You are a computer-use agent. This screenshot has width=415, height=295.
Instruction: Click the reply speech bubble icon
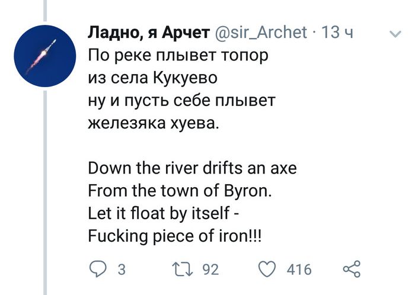coord(98,270)
